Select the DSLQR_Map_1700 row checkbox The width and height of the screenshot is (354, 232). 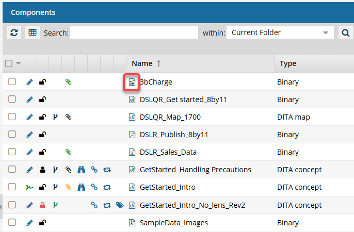click(12, 117)
